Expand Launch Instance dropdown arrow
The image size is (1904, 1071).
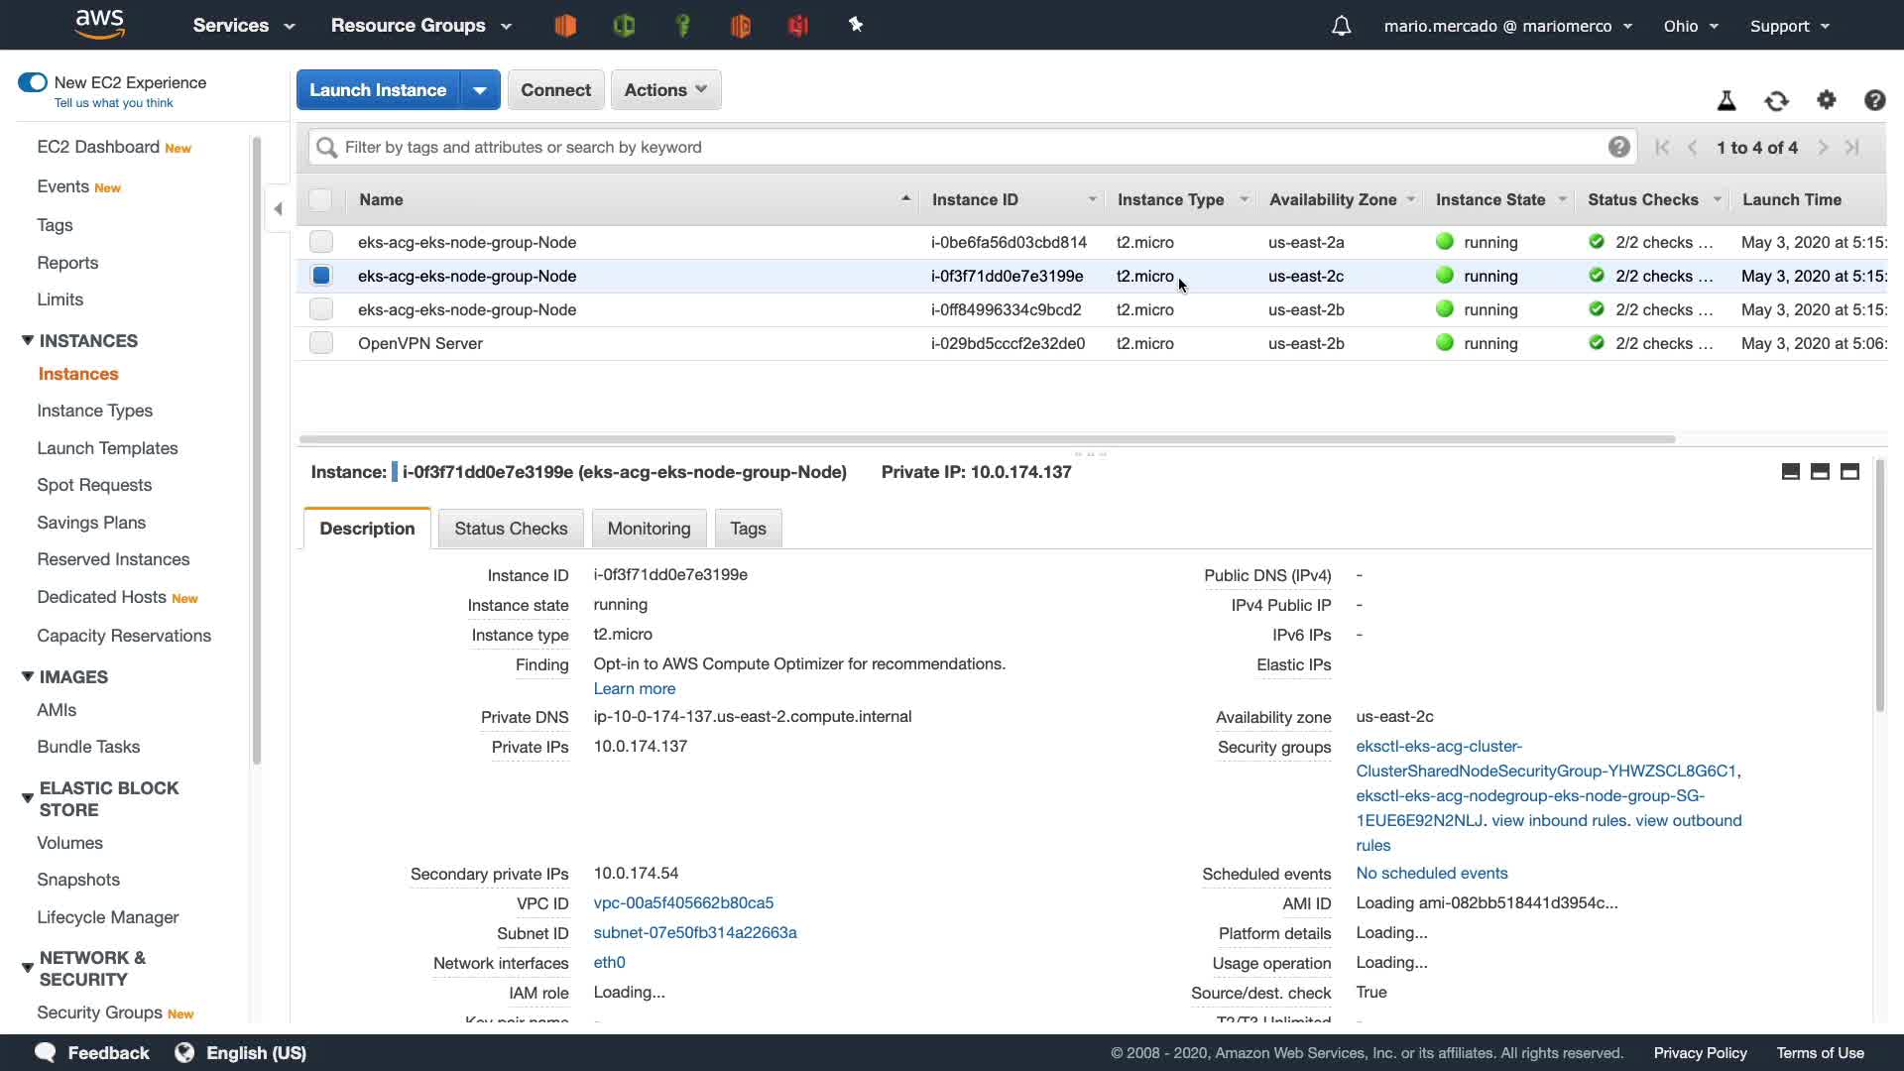[x=480, y=90]
